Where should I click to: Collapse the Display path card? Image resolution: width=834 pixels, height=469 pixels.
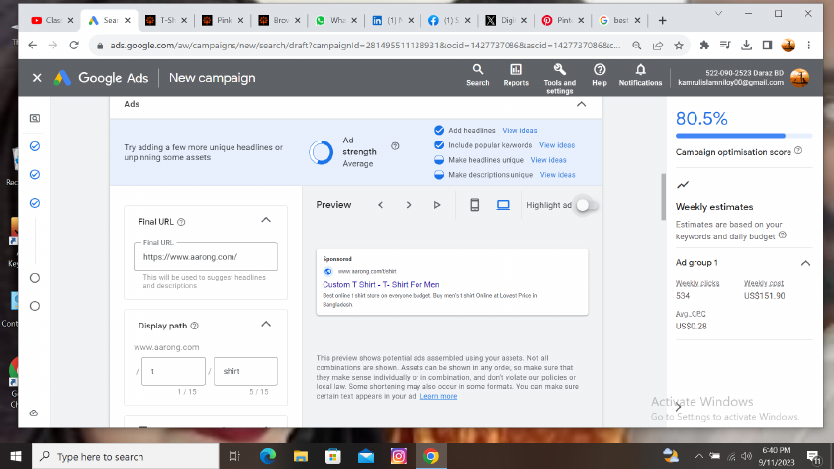[x=266, y=324]
